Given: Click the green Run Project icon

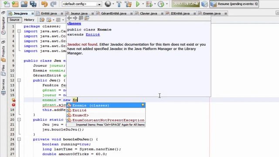Looking at the screenshot, I should 138,4.
